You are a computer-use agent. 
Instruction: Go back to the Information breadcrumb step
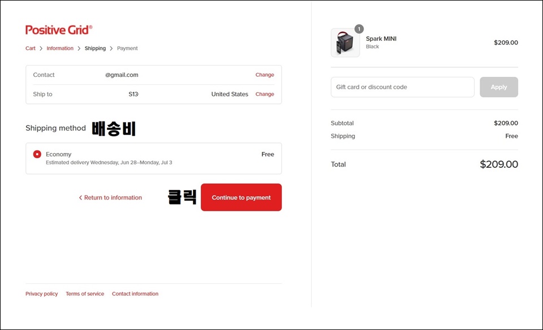coord(60,49)
